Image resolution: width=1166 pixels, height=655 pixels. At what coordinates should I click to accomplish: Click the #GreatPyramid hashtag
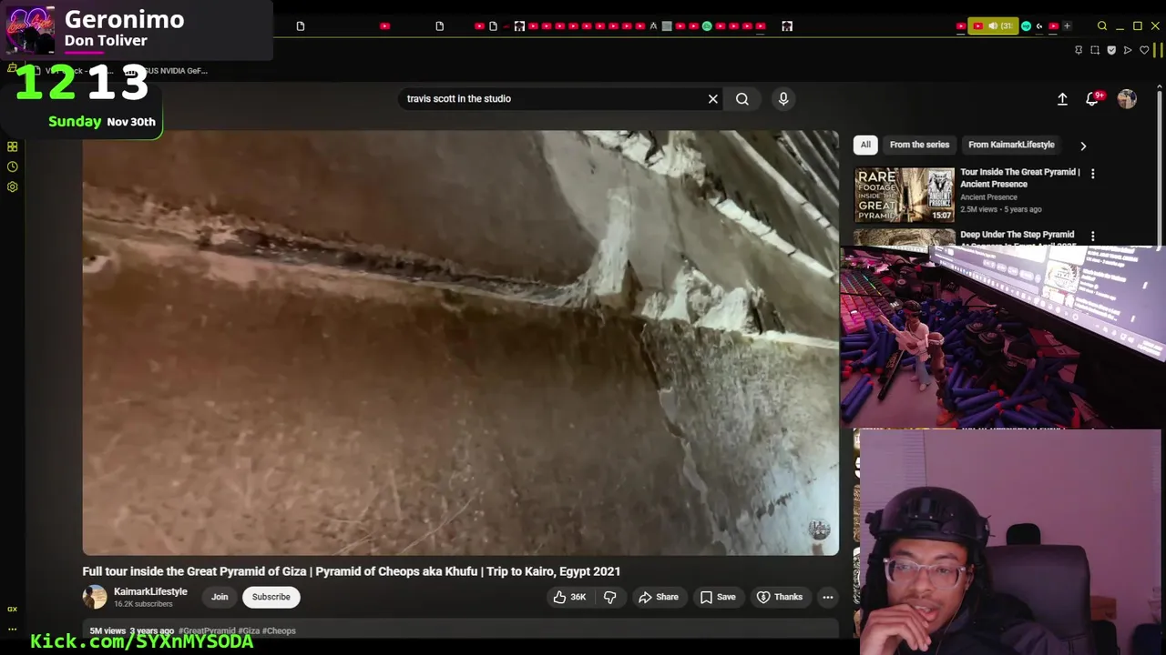click(207, 630)
